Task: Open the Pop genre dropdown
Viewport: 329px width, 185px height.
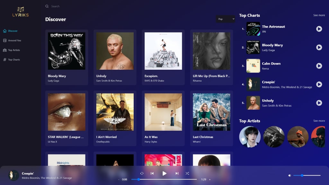Action: pyautogui.click(x=226, y=19)
